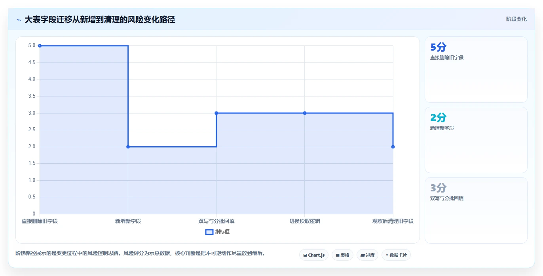543x276 pixels.
Task: Click the 2分 score value text
Action: tap(438, 117)
